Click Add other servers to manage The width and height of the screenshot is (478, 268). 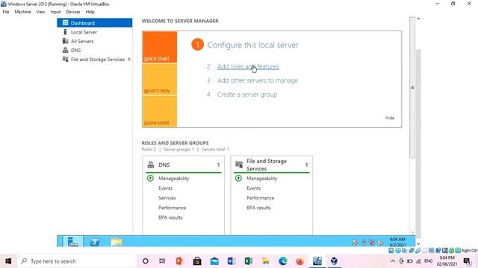257,80
